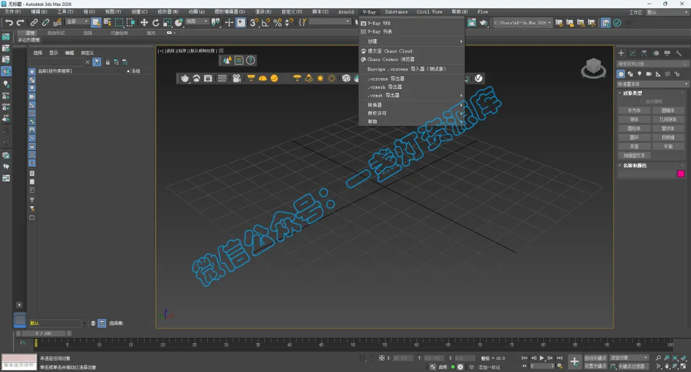Screen dimensions: 691x372
Task: Select the Unlink Selection icon
Action: (x=45, y=22)
